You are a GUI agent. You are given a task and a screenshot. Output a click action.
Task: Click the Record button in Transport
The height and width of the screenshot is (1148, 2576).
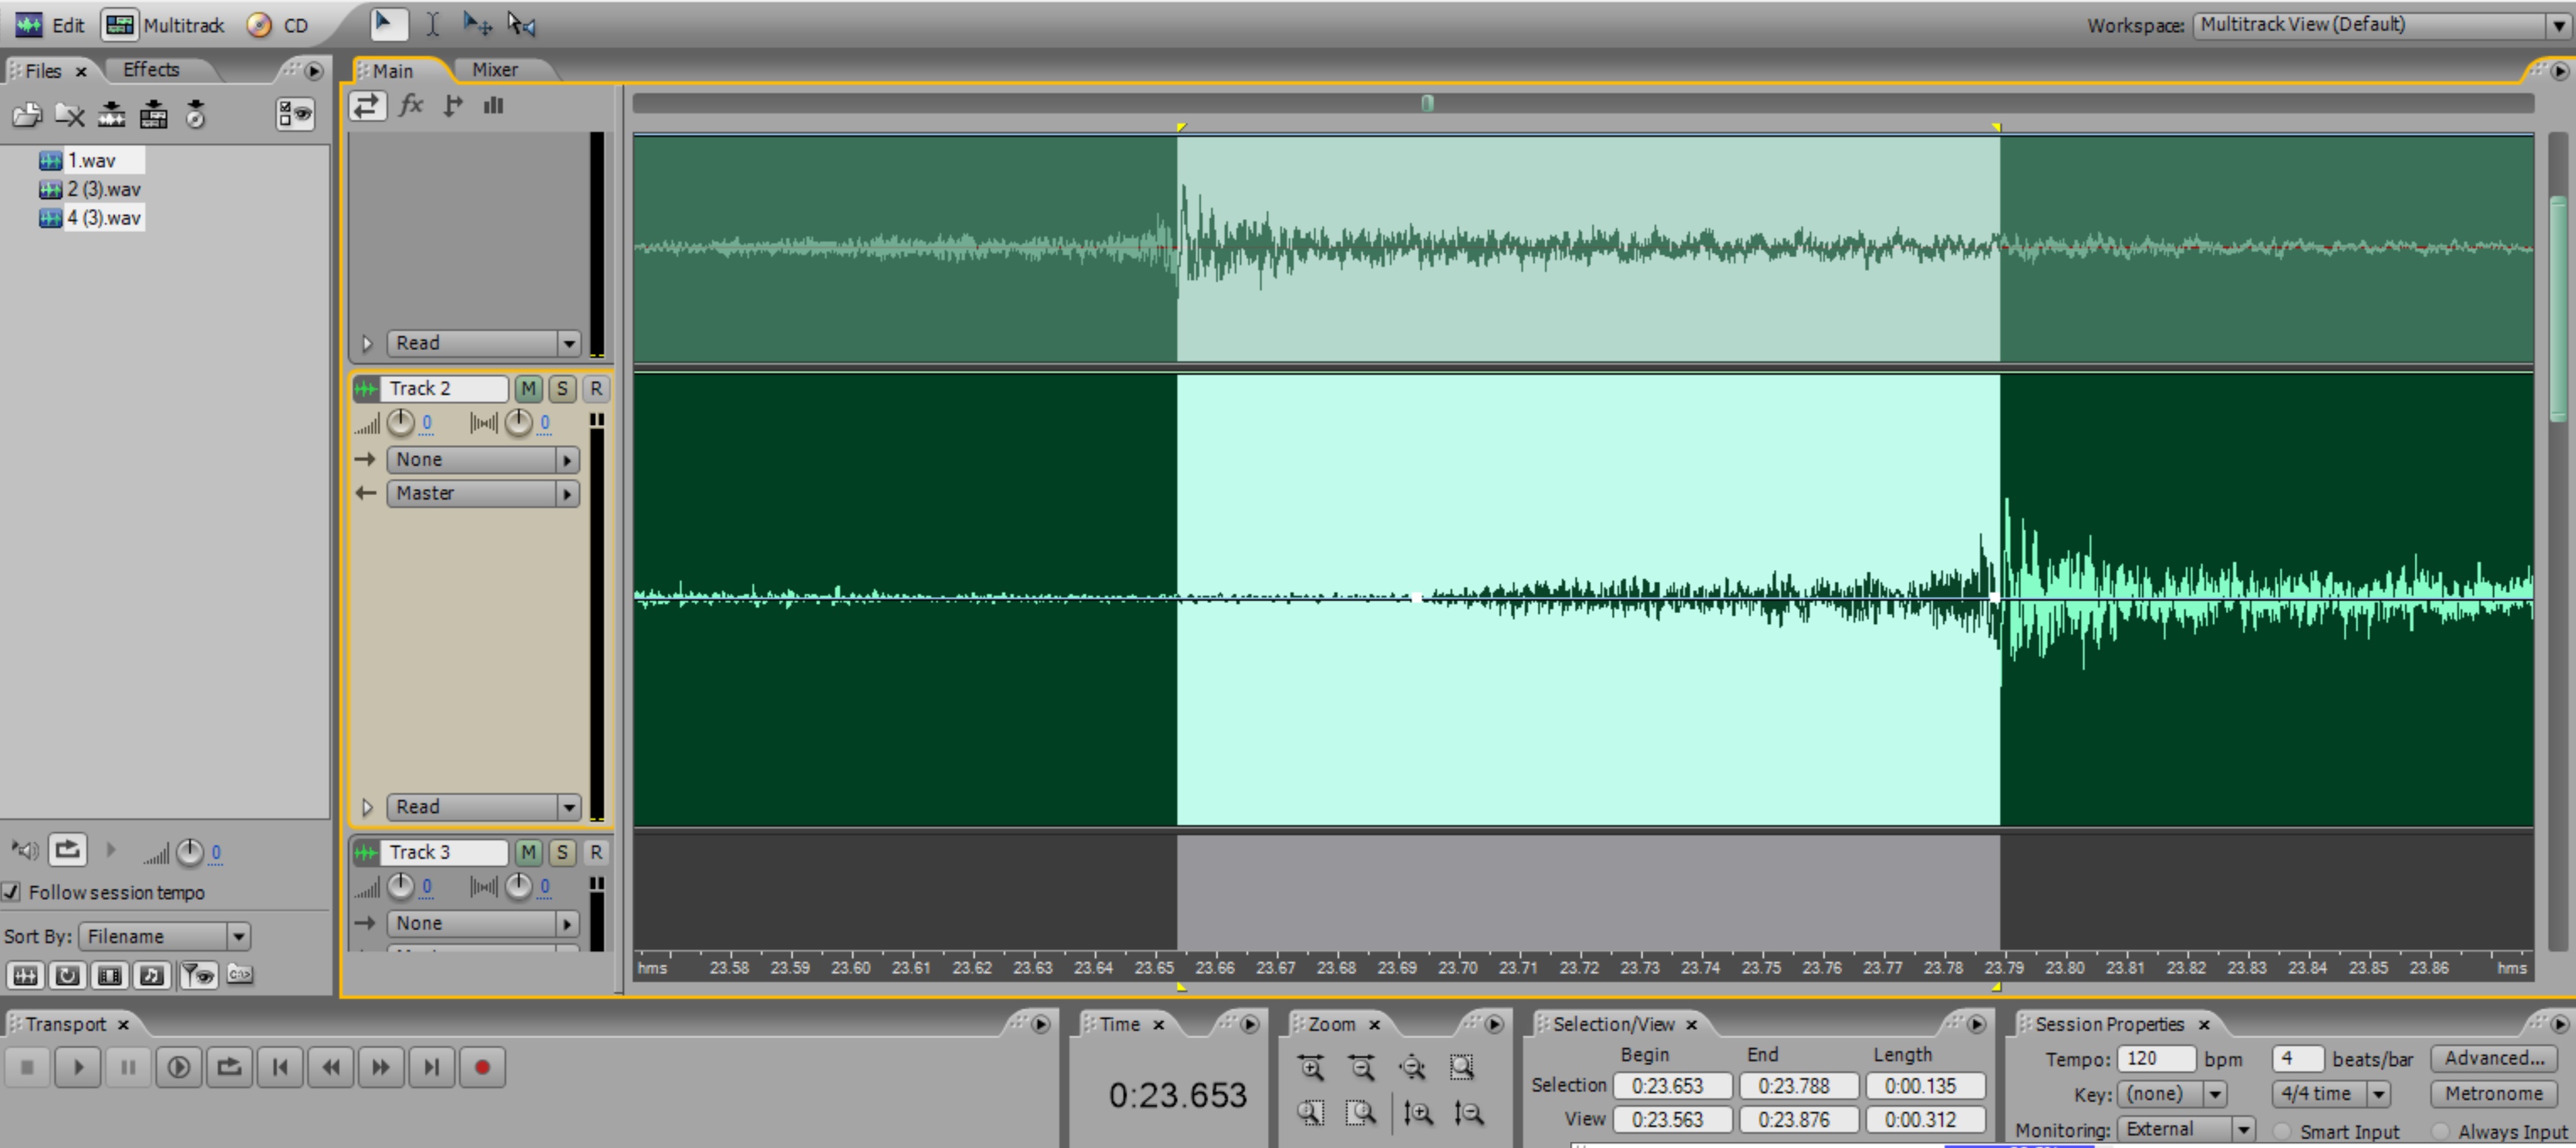[481, 1067]
